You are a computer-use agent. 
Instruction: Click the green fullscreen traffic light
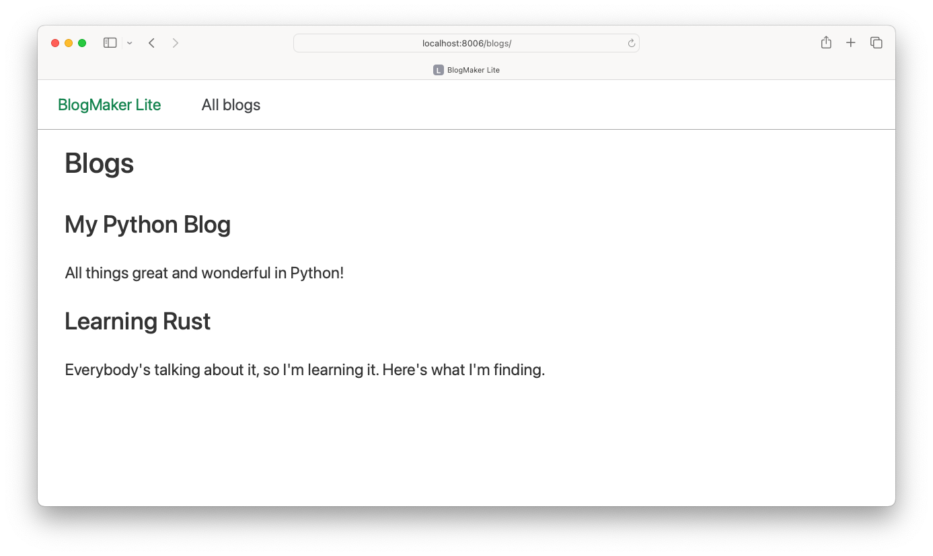[81, 42]
